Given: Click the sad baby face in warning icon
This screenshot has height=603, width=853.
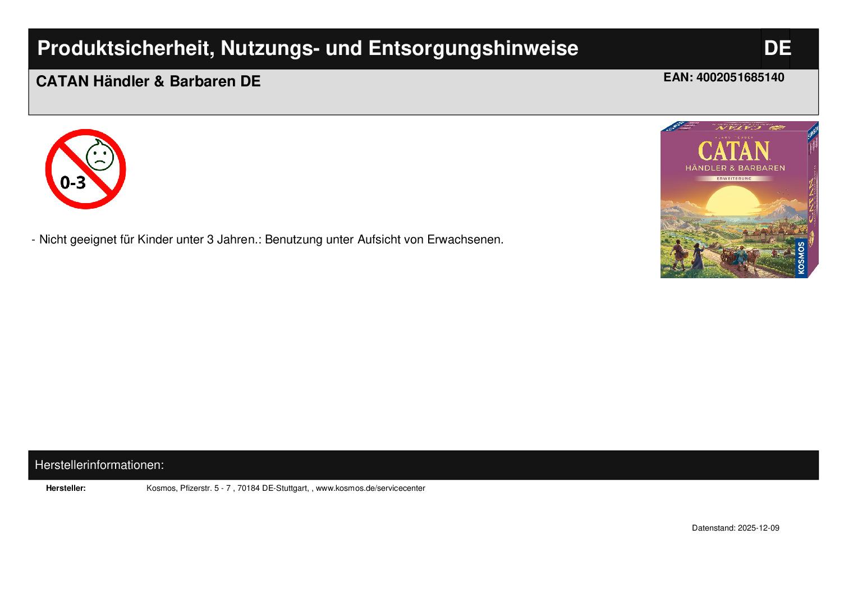Looking at the screenshot, I should pos(100,155).
